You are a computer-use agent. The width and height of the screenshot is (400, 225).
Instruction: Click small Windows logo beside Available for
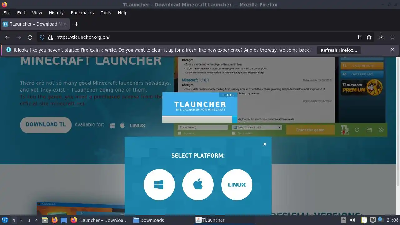[112, 125]
